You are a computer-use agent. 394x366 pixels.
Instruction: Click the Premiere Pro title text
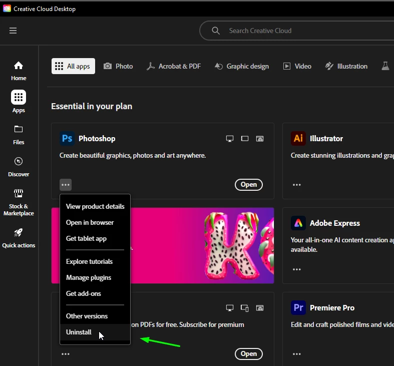pos(332,308)
